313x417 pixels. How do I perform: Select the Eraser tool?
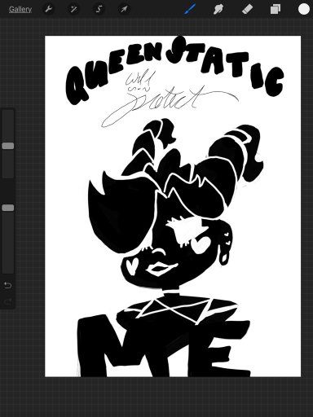(247, 9)
